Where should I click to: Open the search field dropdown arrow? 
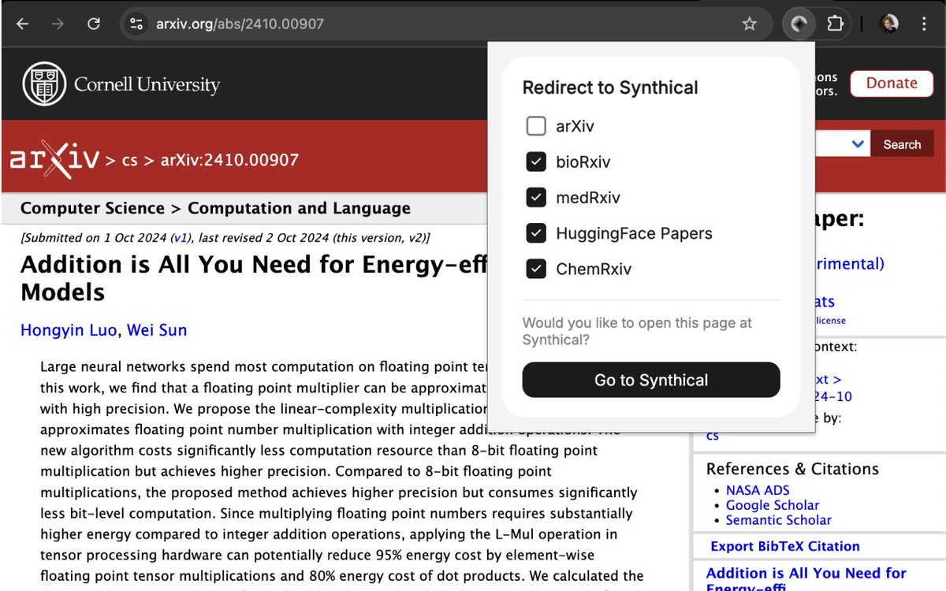tap(858, 144)
